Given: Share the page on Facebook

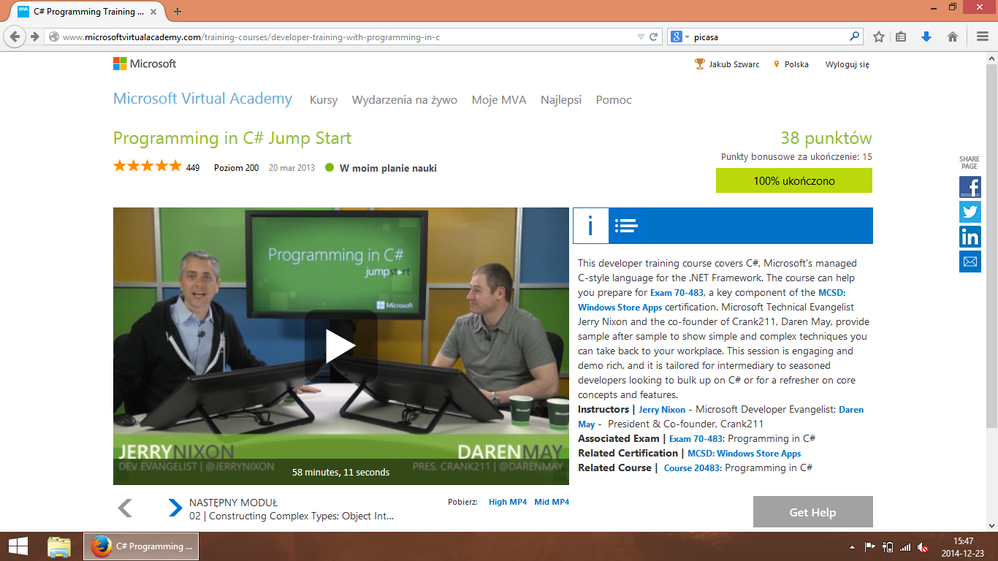Looking at the screenshot, I should click(970, 187).
